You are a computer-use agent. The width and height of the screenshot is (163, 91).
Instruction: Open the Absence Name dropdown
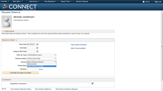[x=42, y=58]
